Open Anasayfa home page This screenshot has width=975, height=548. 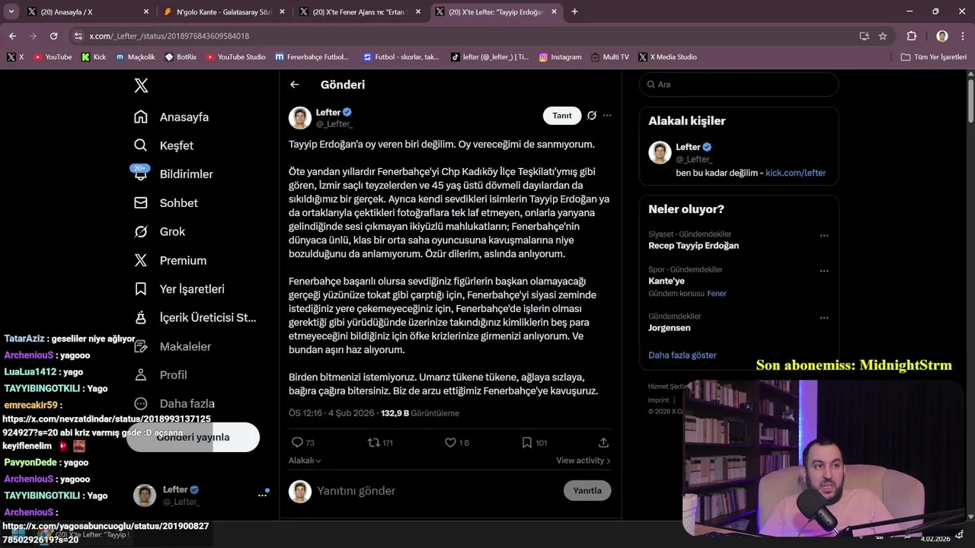(x=171, y=117)
